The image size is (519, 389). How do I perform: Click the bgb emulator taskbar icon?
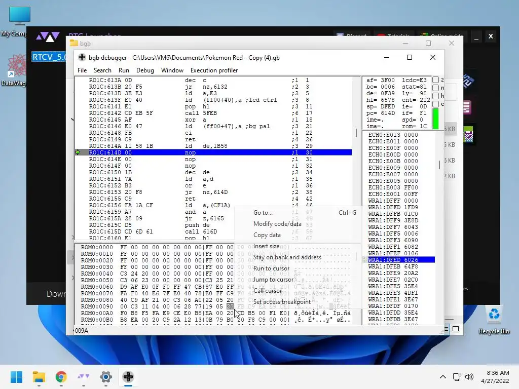tap(128, 377)
